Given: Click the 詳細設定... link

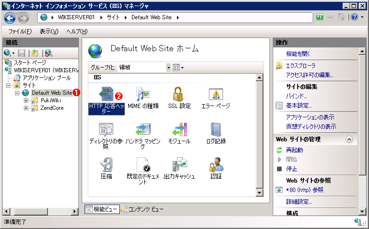Looking at the screenshot, I should click(x=299, y=202).
